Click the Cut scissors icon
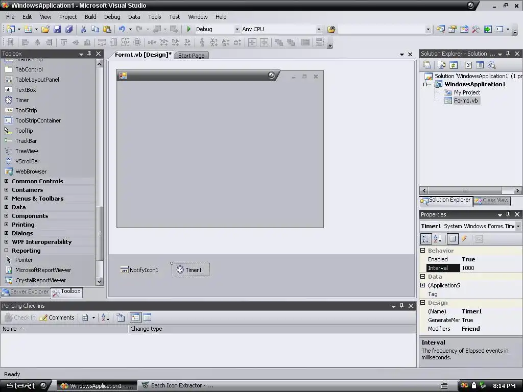Viewport: 523px width, 392px height. tap(83, 29)
